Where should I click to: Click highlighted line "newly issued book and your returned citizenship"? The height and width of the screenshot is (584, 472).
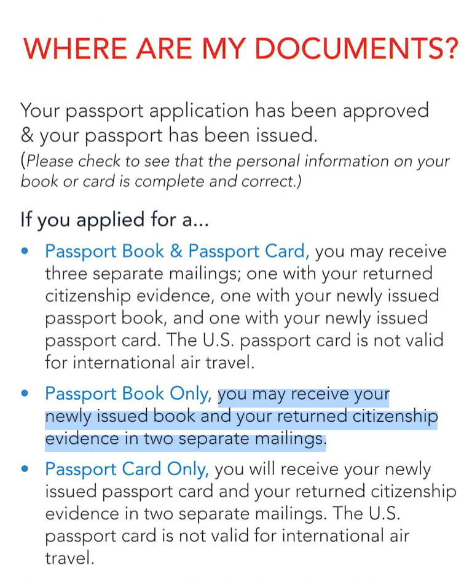241,417
